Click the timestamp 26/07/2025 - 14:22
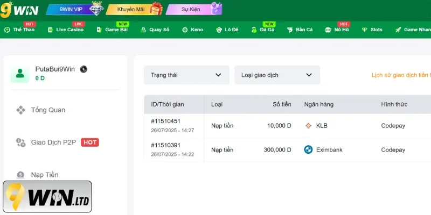 [172, 154]
